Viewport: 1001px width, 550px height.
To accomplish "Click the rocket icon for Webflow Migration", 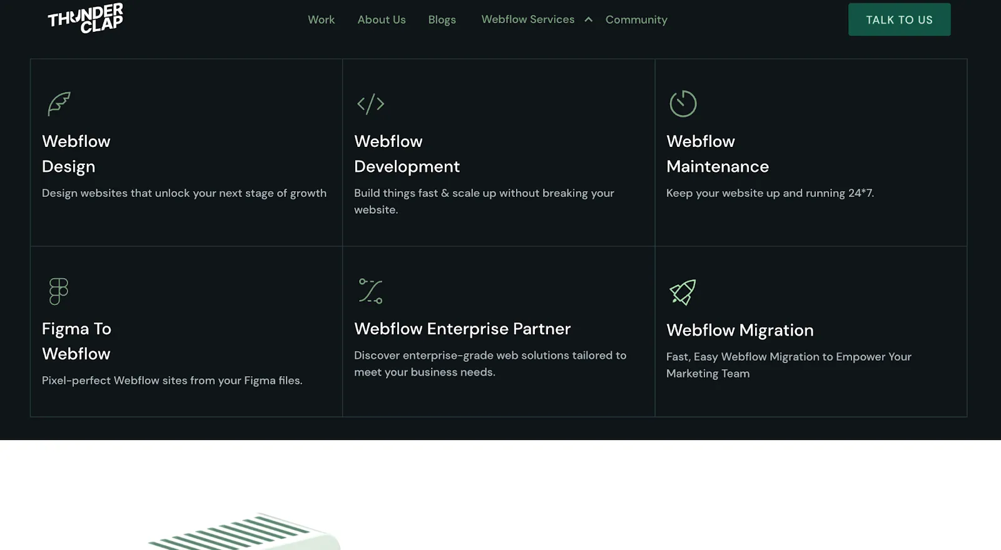I will pos(683,292).
